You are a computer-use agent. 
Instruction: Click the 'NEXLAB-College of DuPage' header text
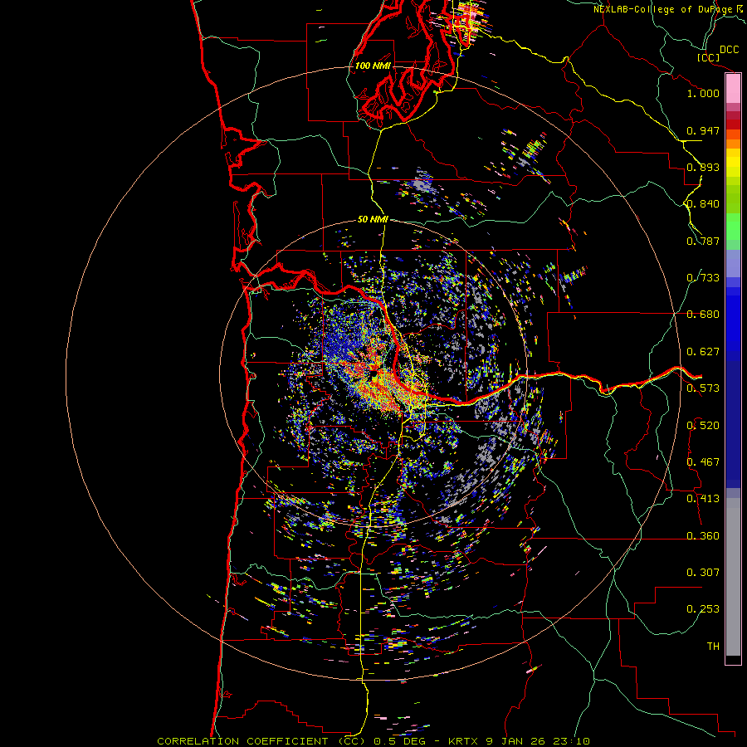click(662, 9)
